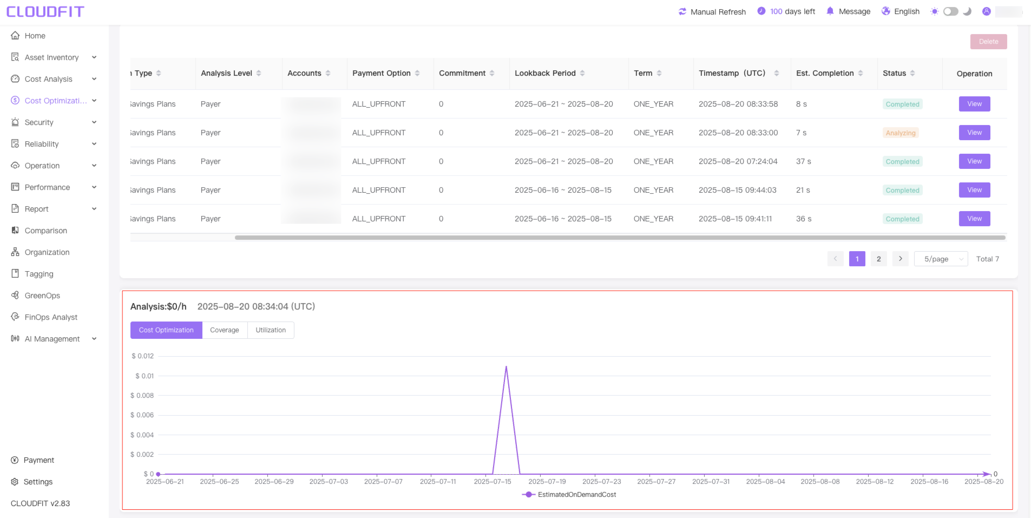Sort by Lookback Period column

coord(582,73)
